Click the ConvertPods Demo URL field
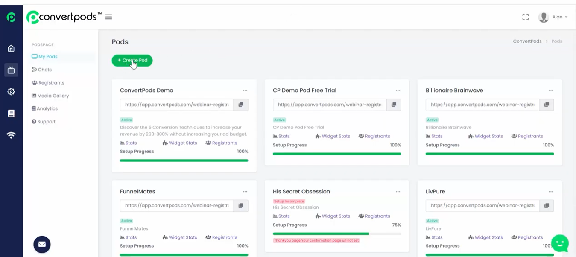 click(x=177, y=105)
